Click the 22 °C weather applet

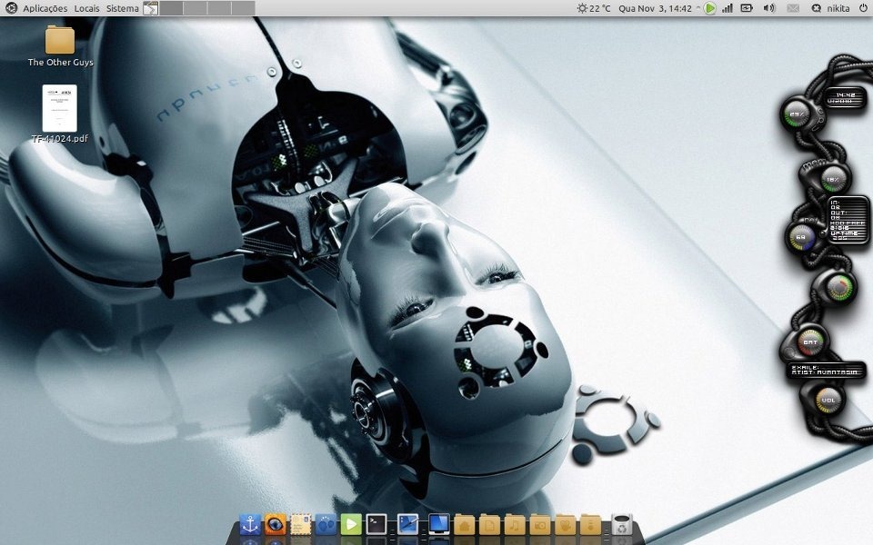[595, 8]
